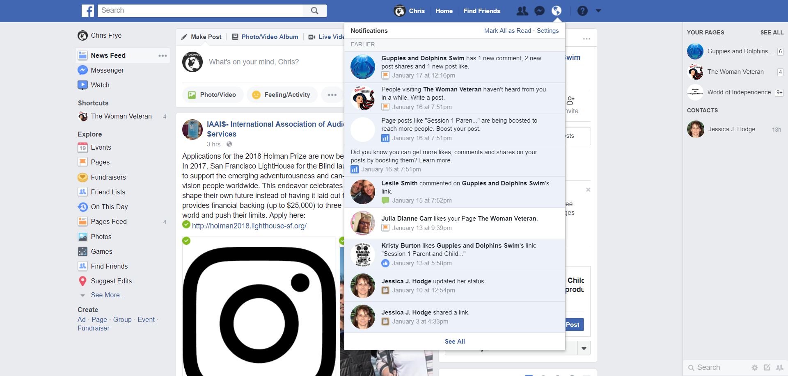This screenshot has width=788, height=376.
Task: Click the create new group icon
Action: 779,368
